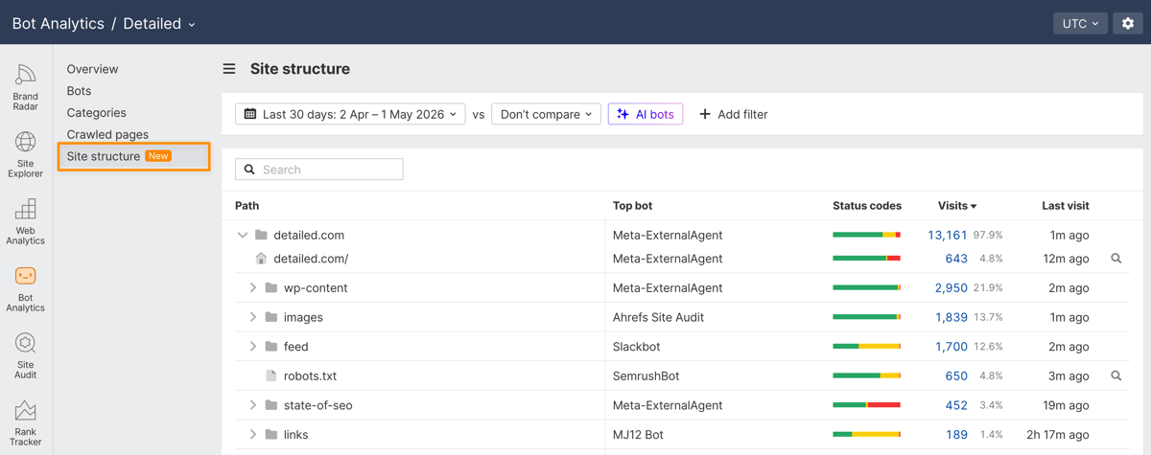The height and width of the screenshot is (455, 1151).
Task: Click status codes bar for detailed.com
Action: click(866, 235)
